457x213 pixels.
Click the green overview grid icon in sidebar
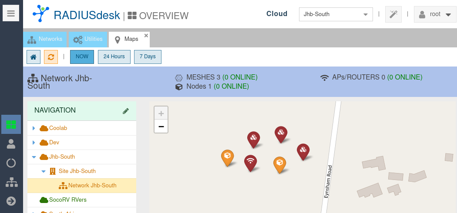pos(11,125)
